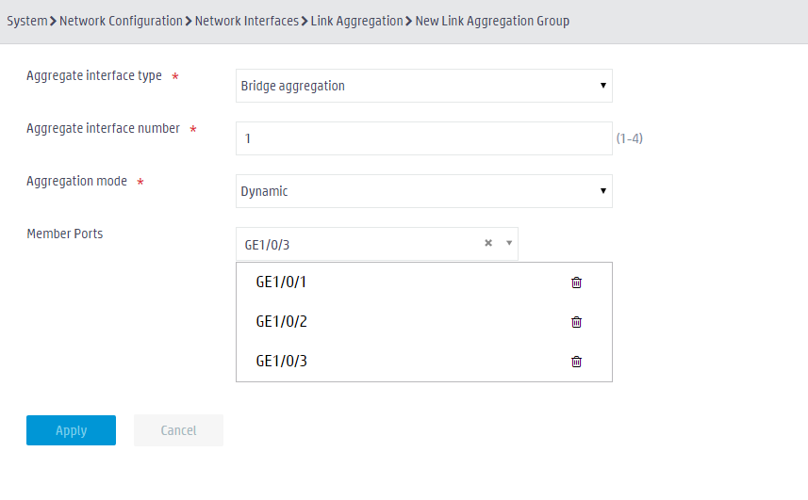The height and width of the screenshot is (500, 808).
Task: Cancel the new link aggregation group
Action: point(178,430)
